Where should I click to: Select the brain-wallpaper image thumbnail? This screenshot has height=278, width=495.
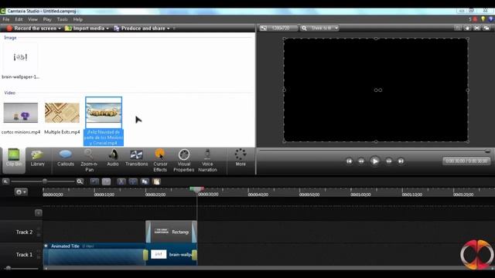click(x=21, y=57)
